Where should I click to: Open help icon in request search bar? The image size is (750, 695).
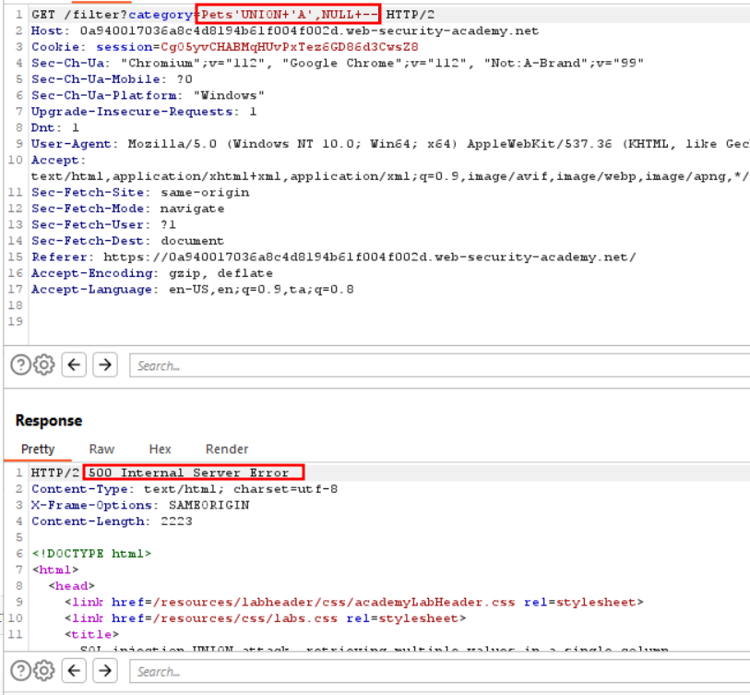tap(20, 365)
